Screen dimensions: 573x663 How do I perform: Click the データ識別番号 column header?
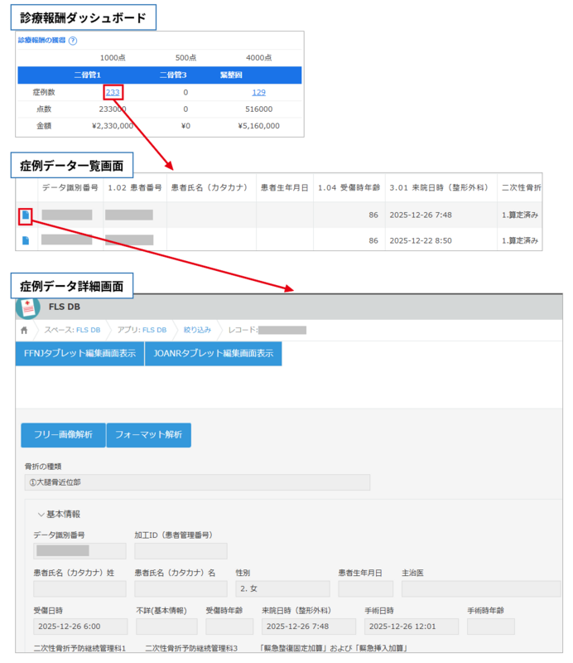point(70,187)
